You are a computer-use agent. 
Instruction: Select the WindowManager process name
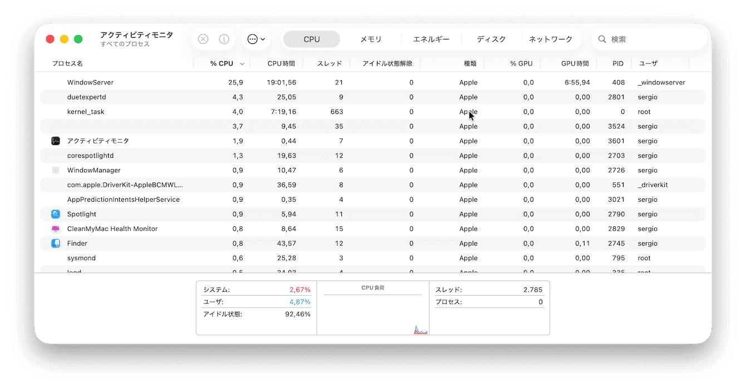coord(94,170)
